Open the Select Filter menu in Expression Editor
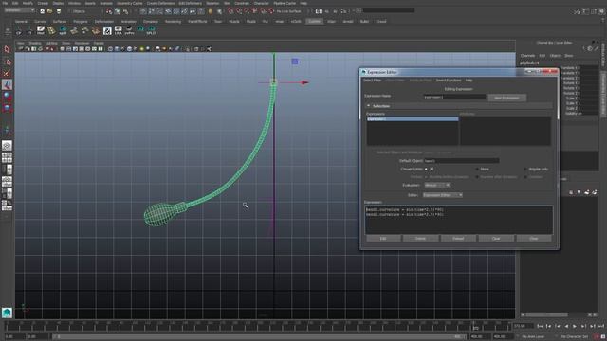The width and height of the screenshot is (607, 341). pos(372,80)
